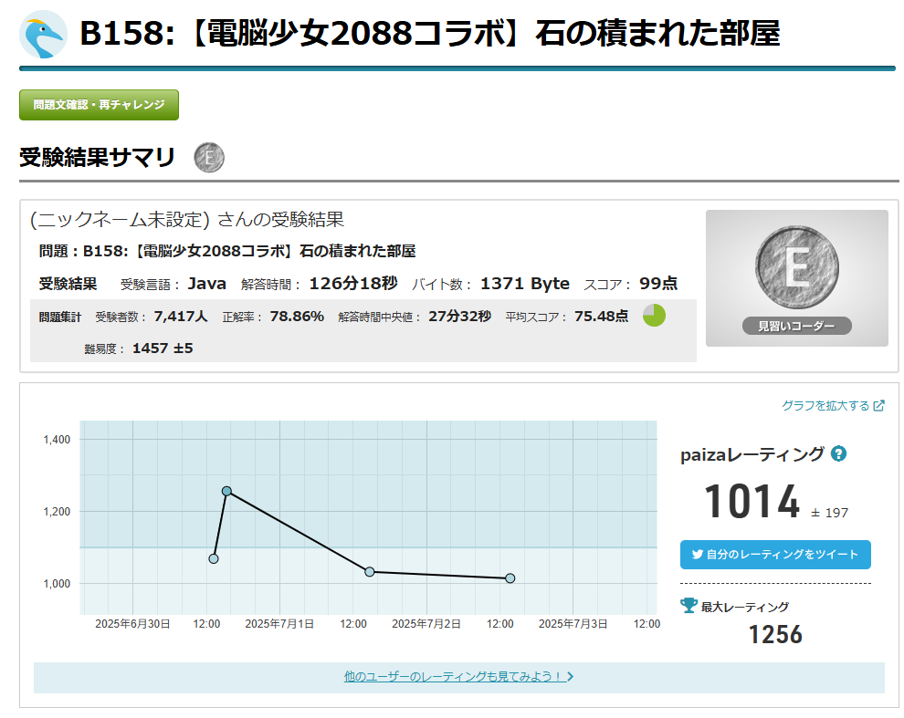Click the large silver E rank badge
904x718 pixels.
[x=796, y=266]
